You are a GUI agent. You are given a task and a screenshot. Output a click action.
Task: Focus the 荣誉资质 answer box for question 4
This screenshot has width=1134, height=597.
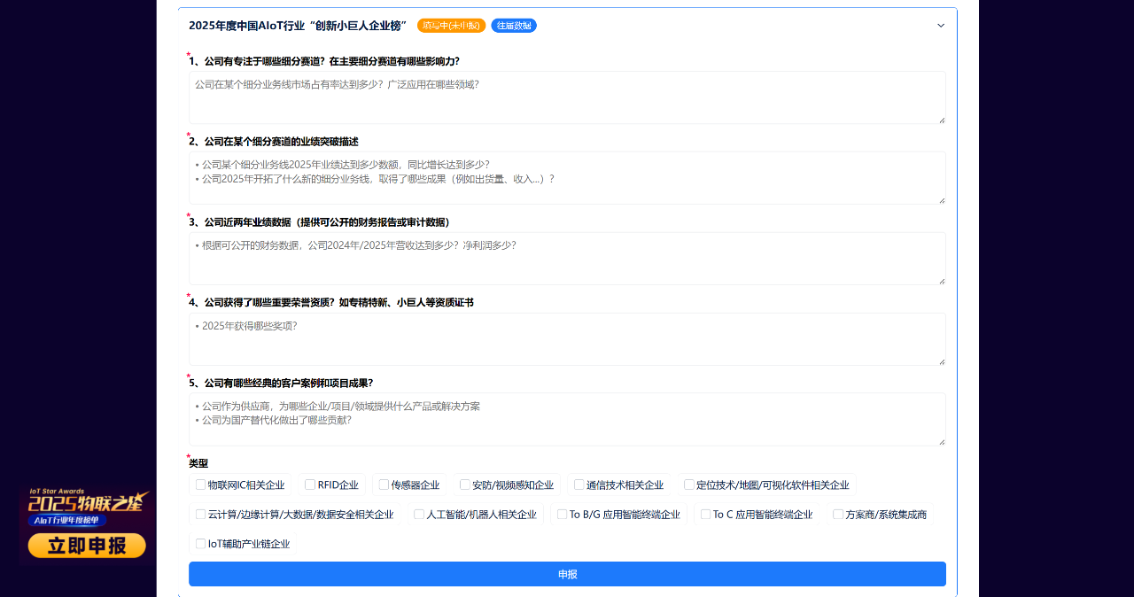point(567,338)
